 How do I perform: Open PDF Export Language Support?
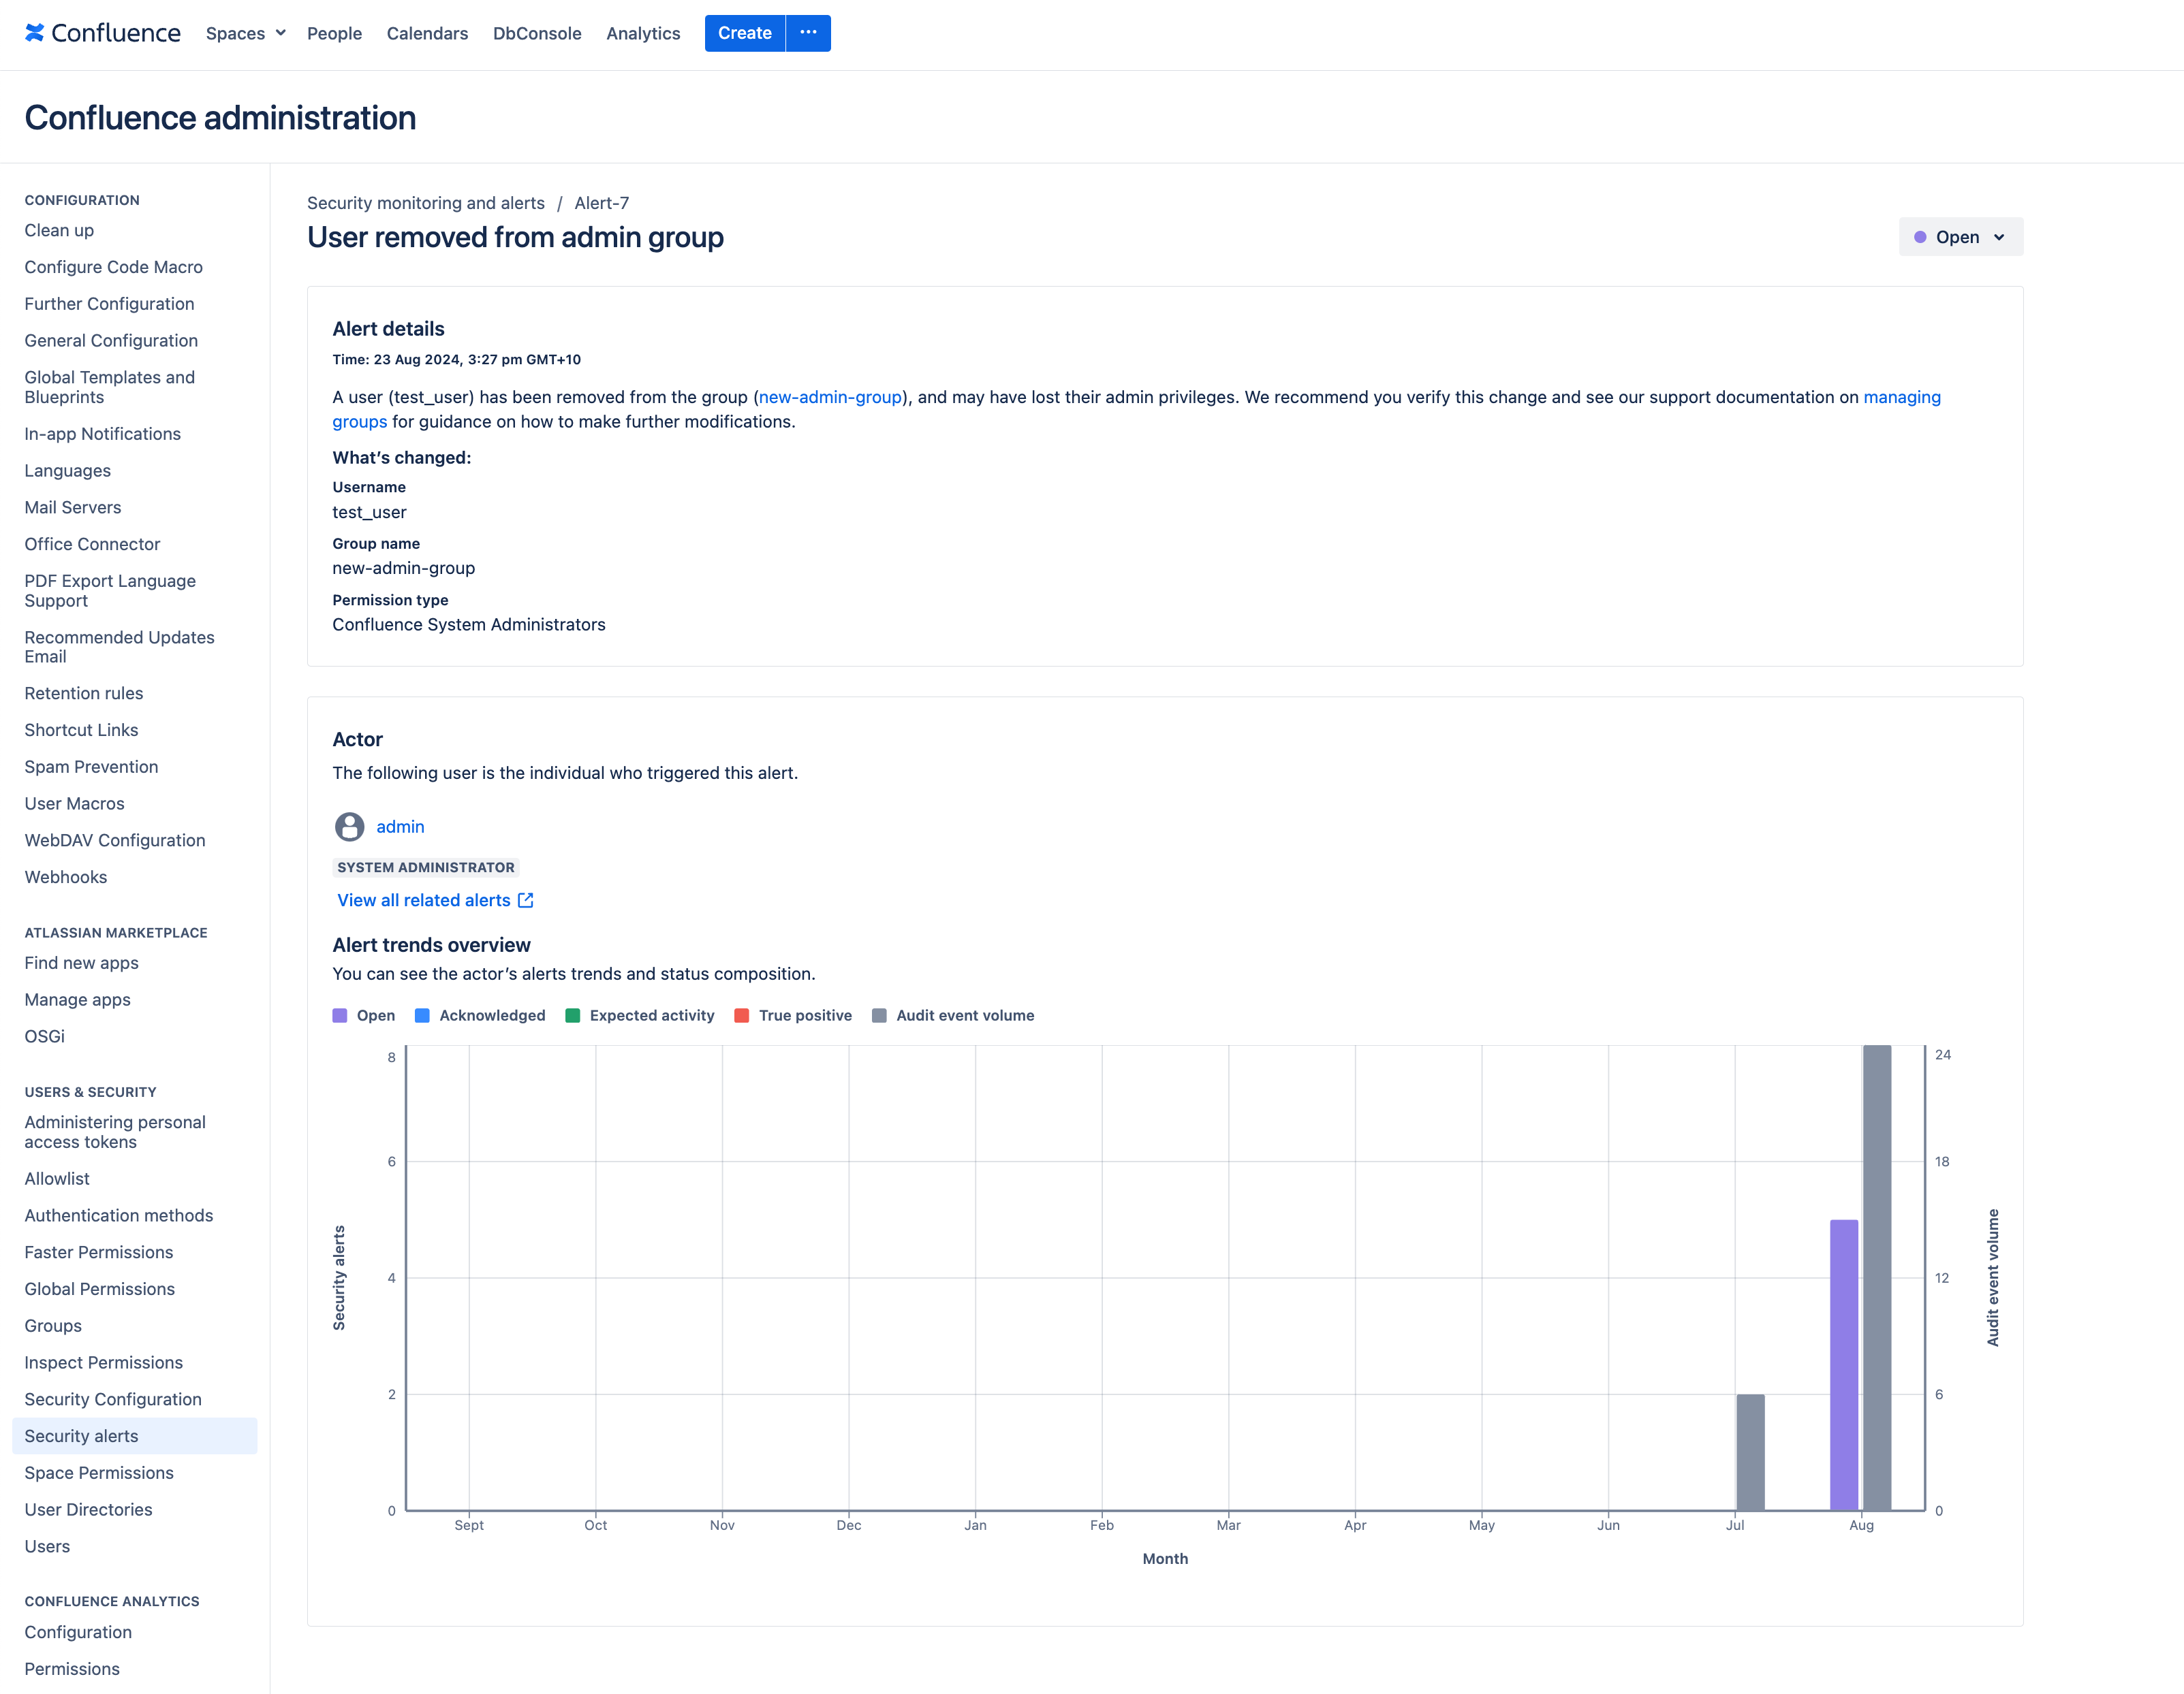click(x=110, y=590)
